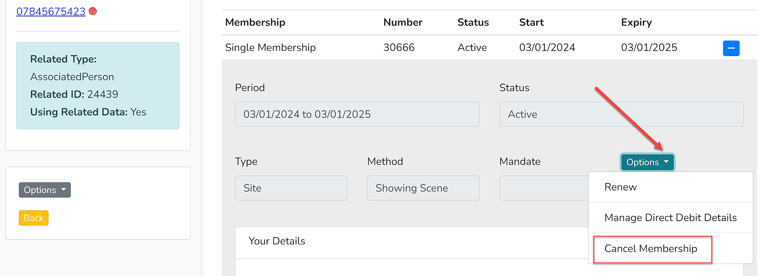This screenshot has width=766, height=276.
Task: Click the Period field showing date range
Action: [357, 114]
